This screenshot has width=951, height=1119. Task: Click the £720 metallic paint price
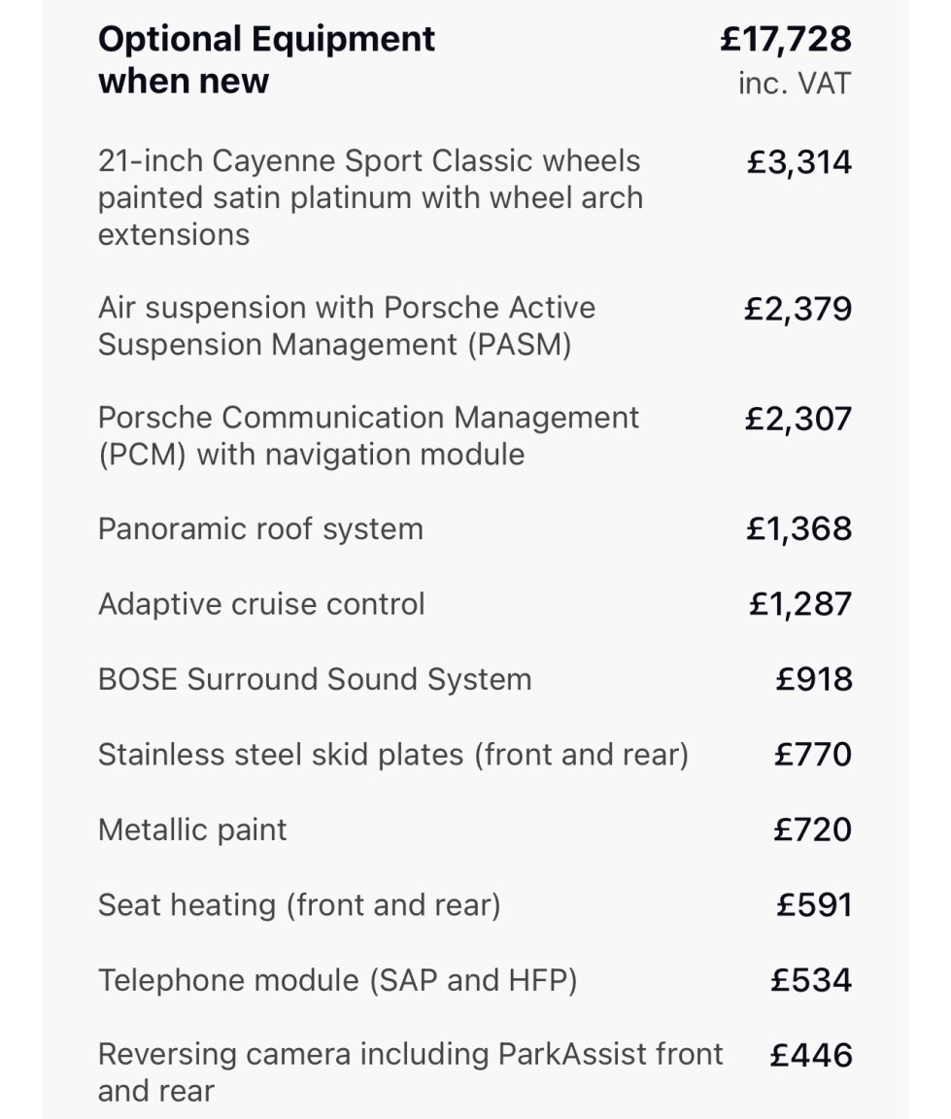812,830
